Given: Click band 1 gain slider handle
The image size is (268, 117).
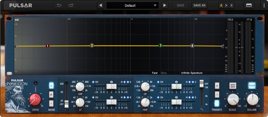Looking at the screenshot, I should [x=111, y=102].
